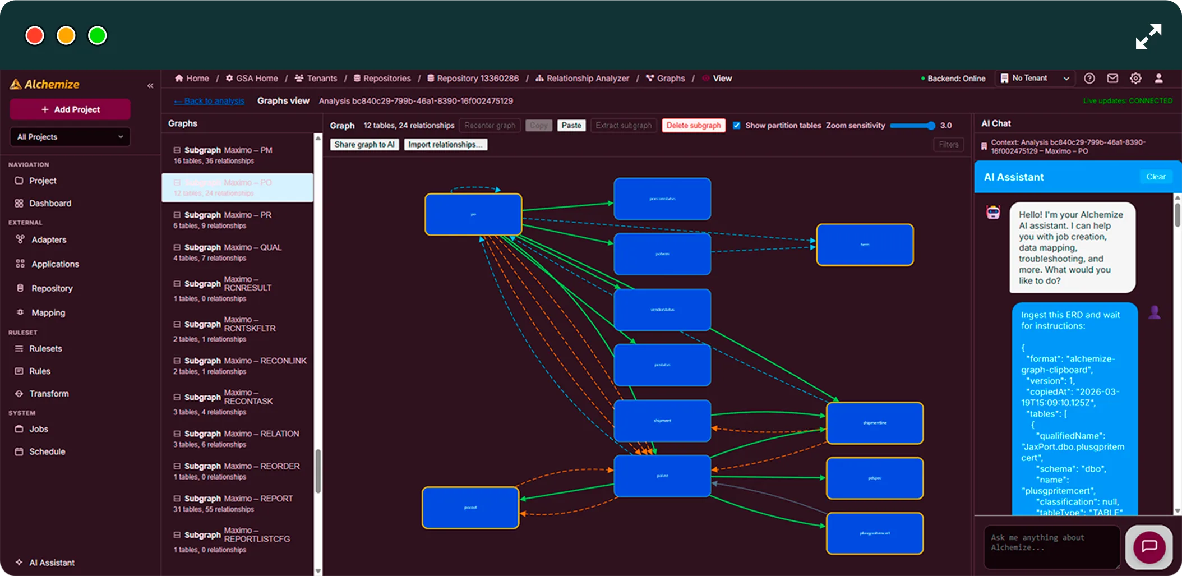Click the Rules icon in the sidebar
1182x576 pixels.
click(19, 371)
